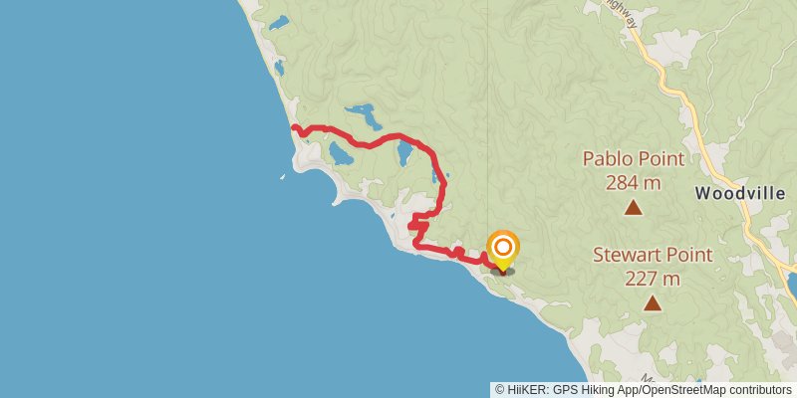The width and height of the screenshot is (797, 398).
Task: Click the white ring inside the location pin
Action: pos(503,247)
